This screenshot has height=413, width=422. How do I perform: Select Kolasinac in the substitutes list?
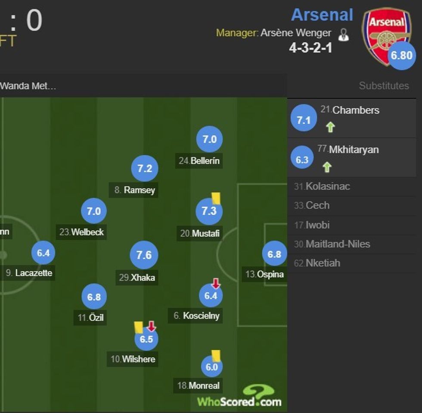(x=323, y=186)
